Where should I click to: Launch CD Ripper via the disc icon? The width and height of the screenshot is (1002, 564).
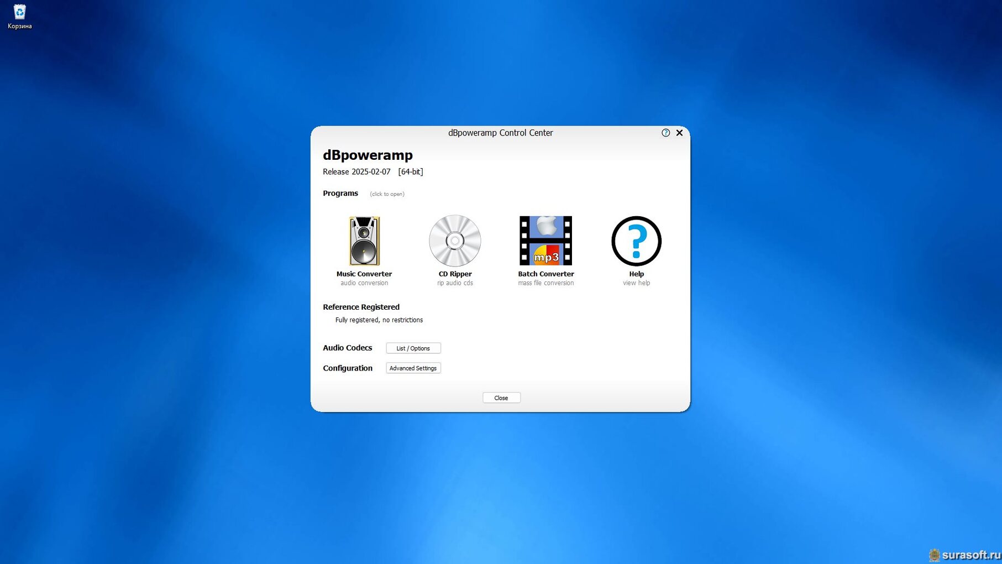tap(455, 241)
